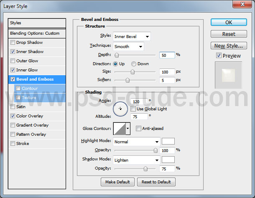Select the Drop Shadow settings row

[37, 43]
